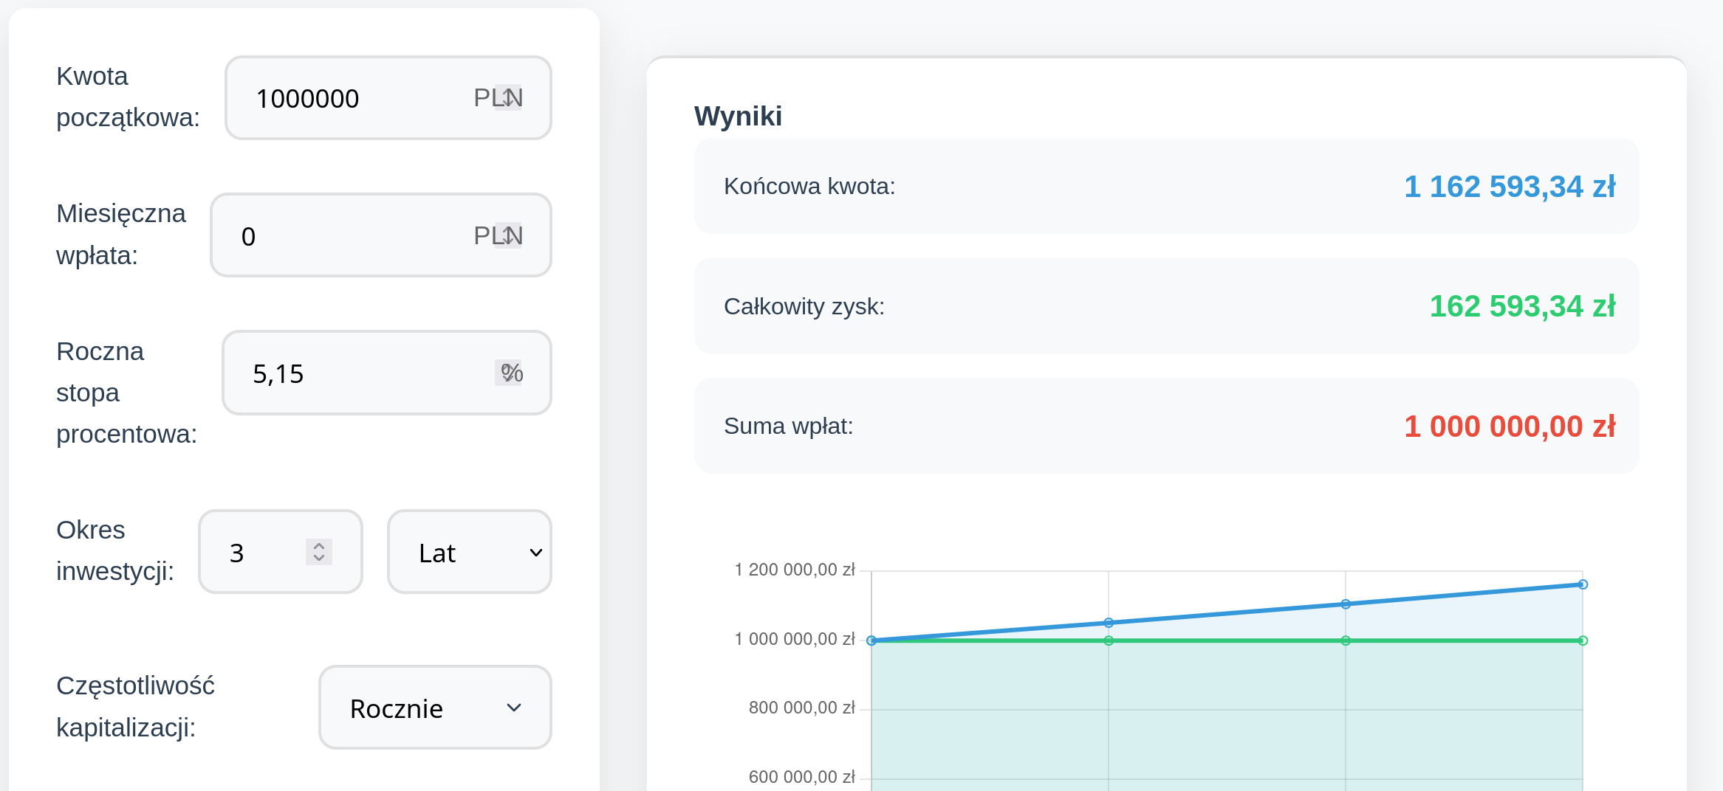
Task: Click the "Kwota początkowa:" label
Action: click(128, 97)
